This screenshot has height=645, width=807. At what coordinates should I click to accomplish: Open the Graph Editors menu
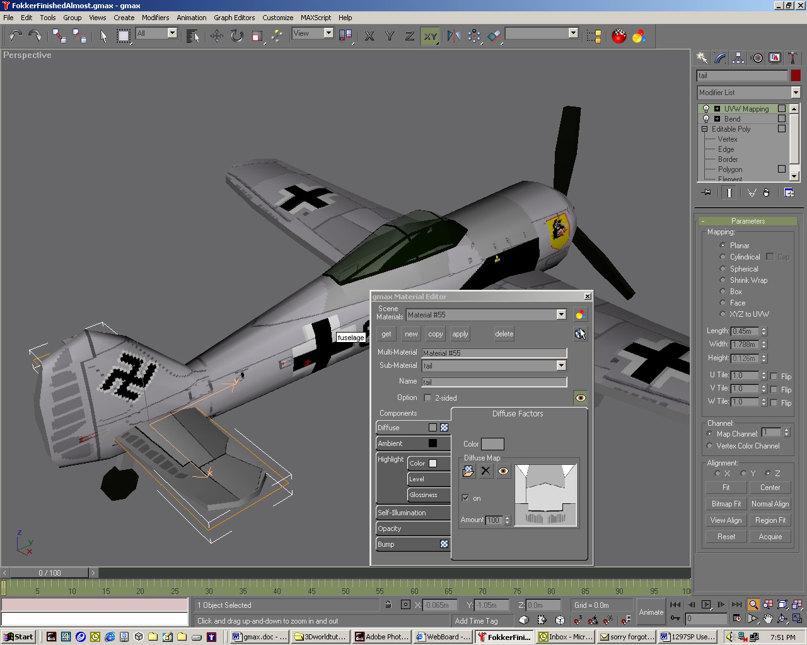[234, 18]
